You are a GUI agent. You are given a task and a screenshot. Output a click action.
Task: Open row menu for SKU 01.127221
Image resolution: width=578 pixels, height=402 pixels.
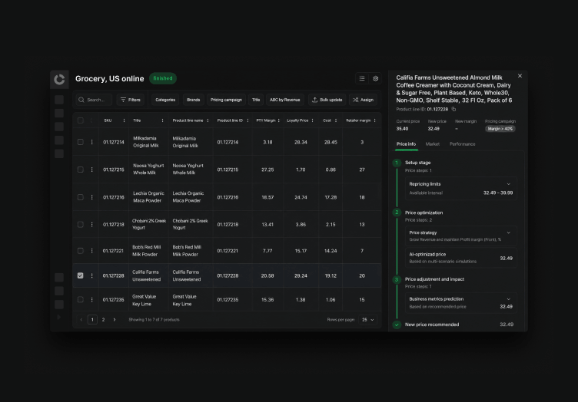point(91,251)
